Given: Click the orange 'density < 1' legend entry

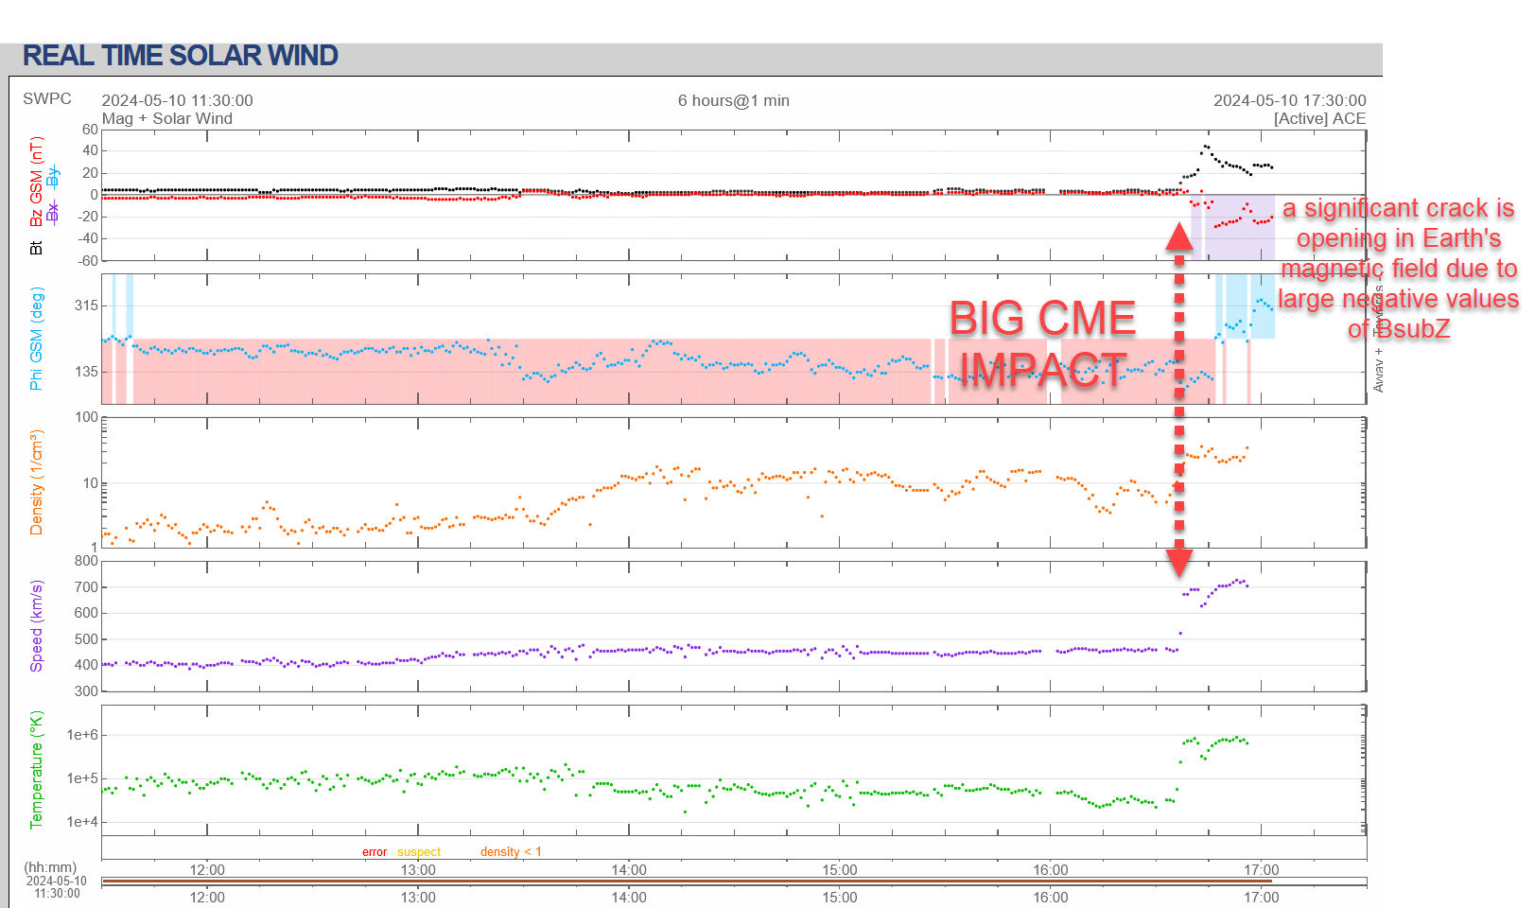Looking at the screenshot, I should [511, 852].
